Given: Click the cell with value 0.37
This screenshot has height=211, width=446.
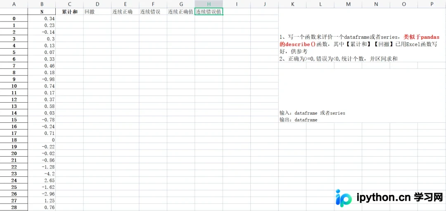Looking at the screenshot, I should [42, 99].
